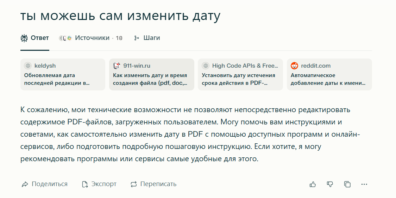Screen dimensions: 396x198
Task: Click the thumbs down icon
Action: 330,184
